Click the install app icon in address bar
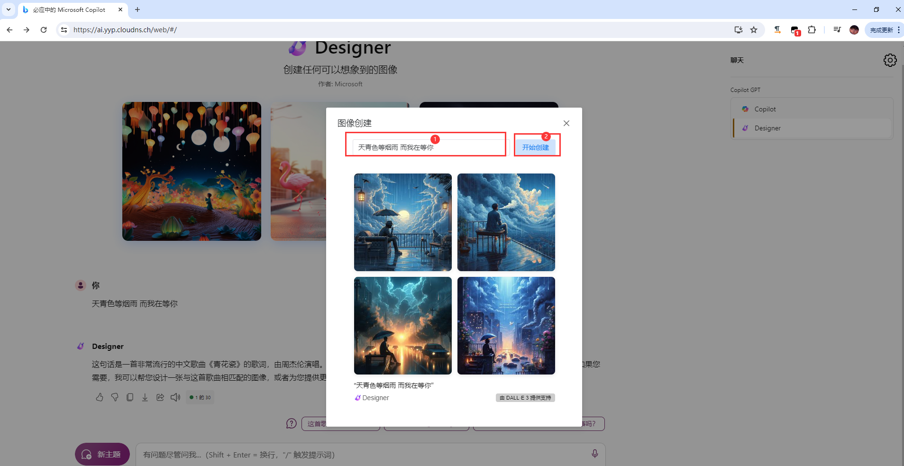Screen dimensions: 904x466 pyautogui.click(x=739, y=30)
